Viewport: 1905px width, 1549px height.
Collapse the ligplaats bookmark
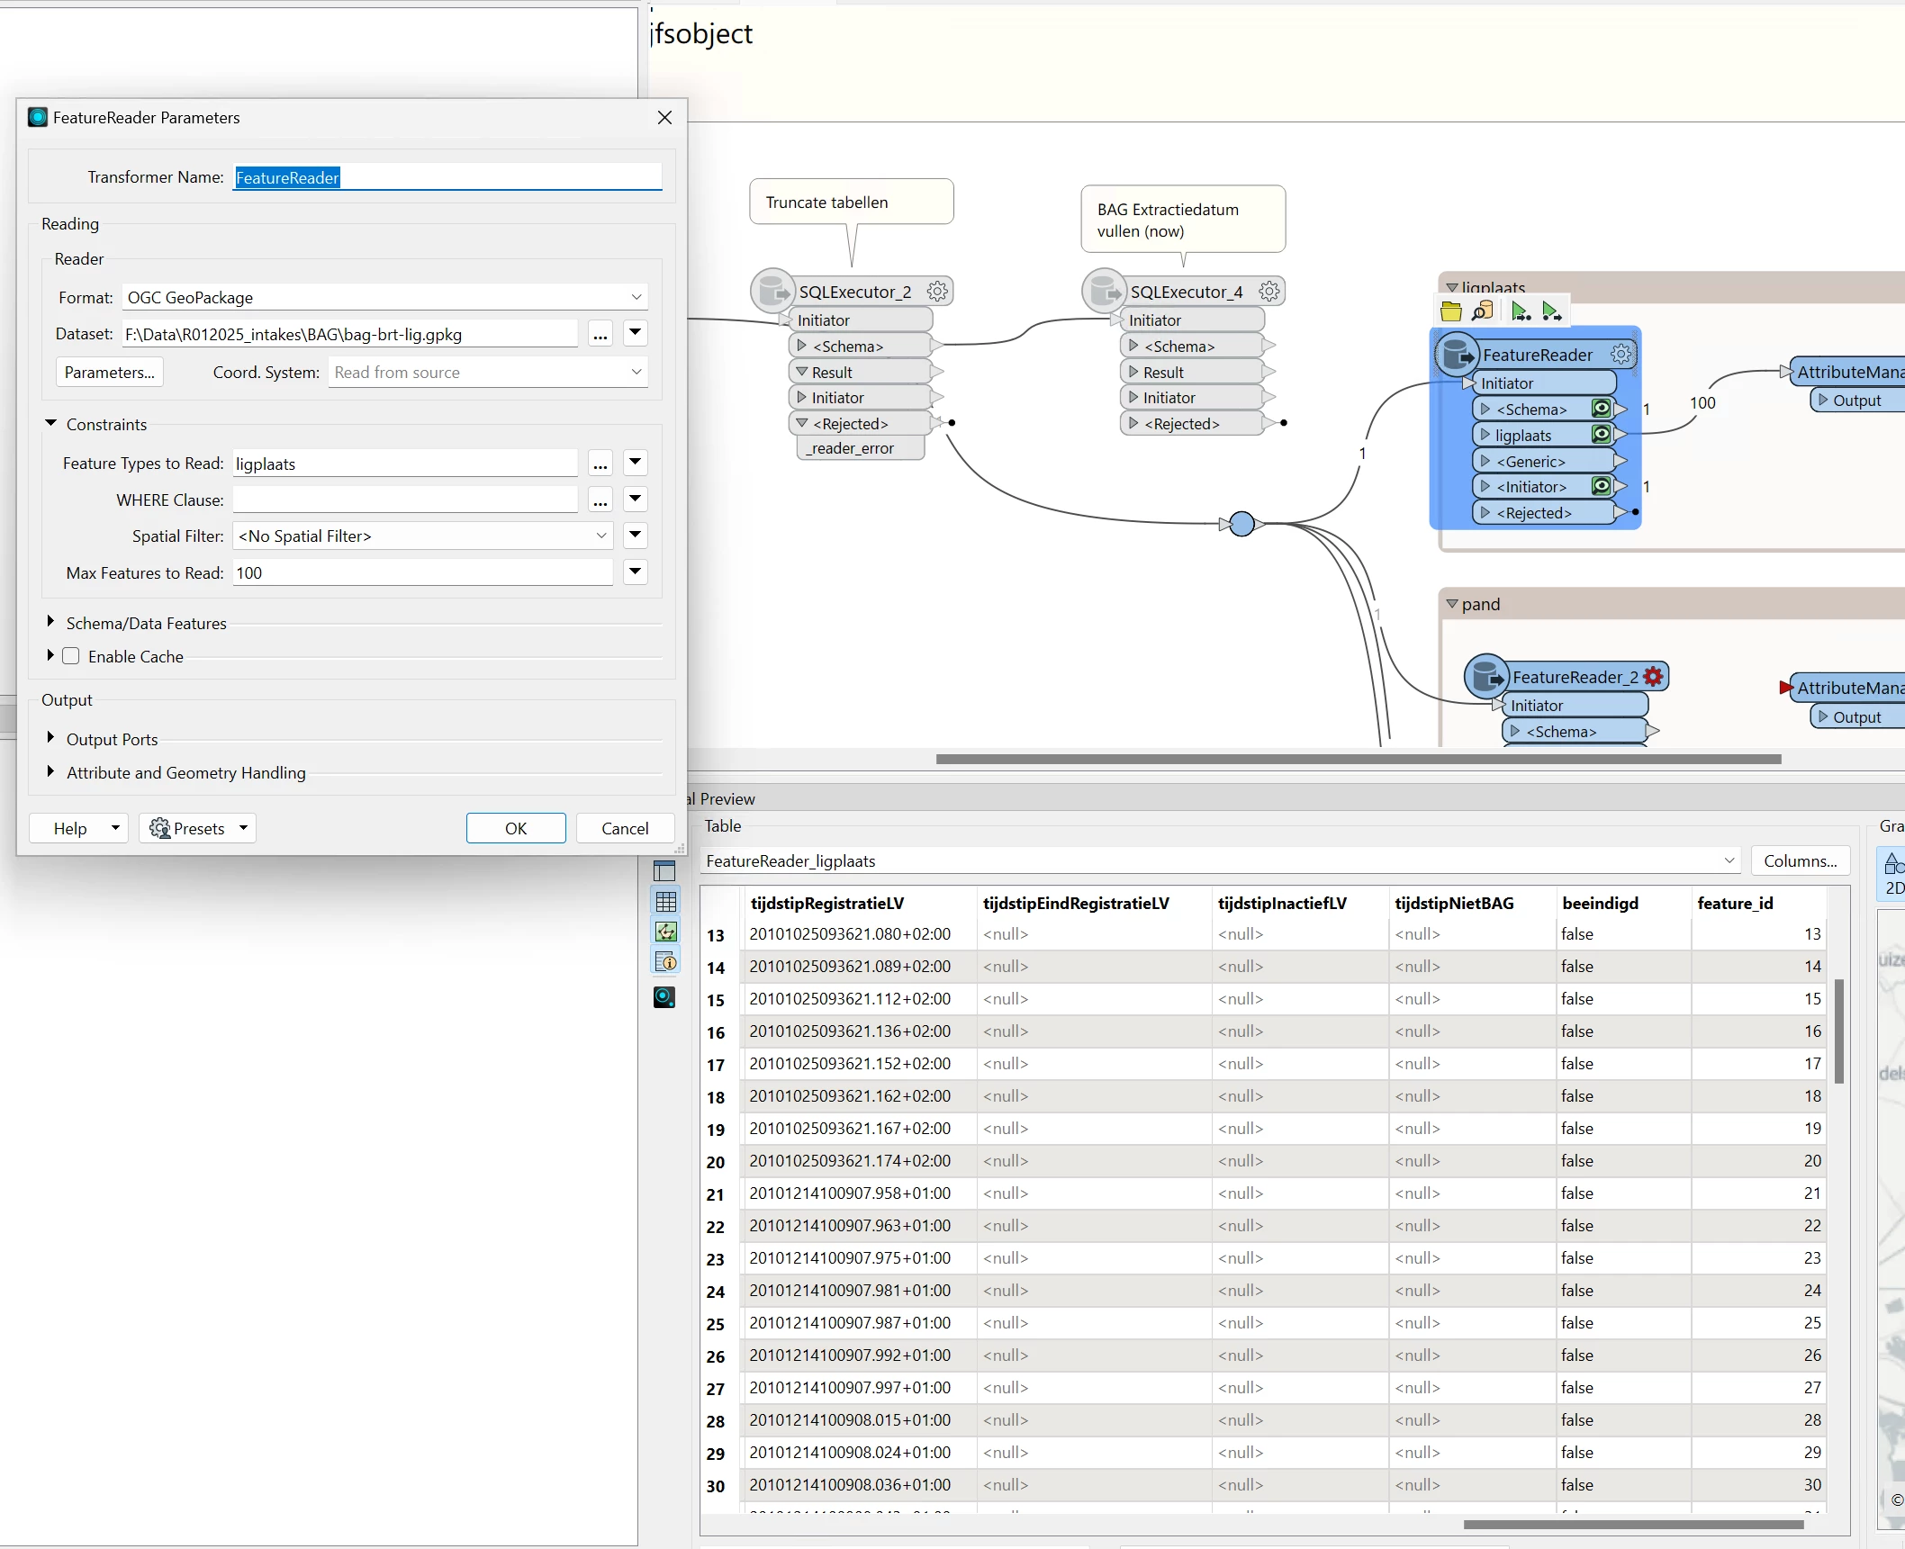click(1451, 288)
